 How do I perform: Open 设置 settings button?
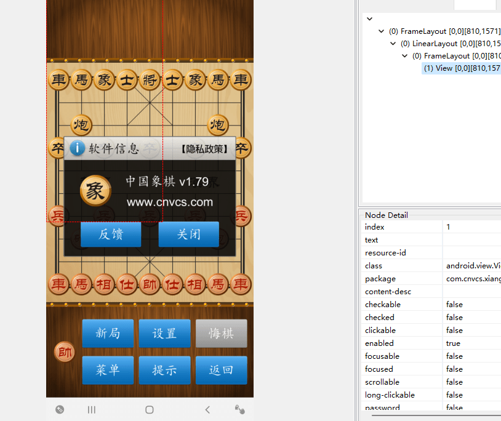(x=164, y=334)
